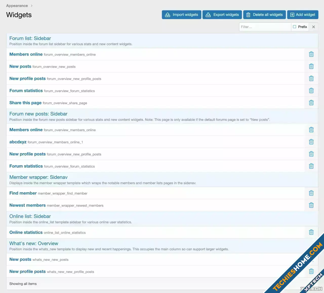Click the Add widget button
This screenshot has width=324, height=293.
click(x=302, y=15)
